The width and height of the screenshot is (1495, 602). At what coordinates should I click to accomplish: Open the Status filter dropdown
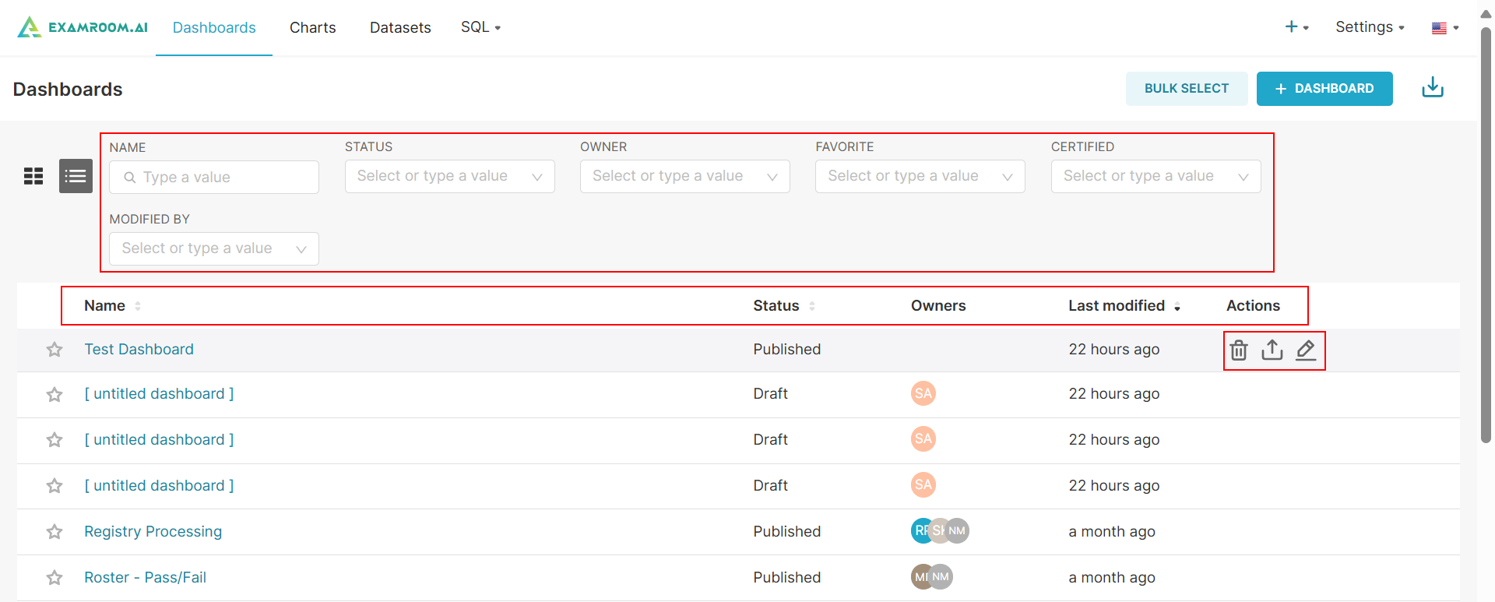click(449, 176)
